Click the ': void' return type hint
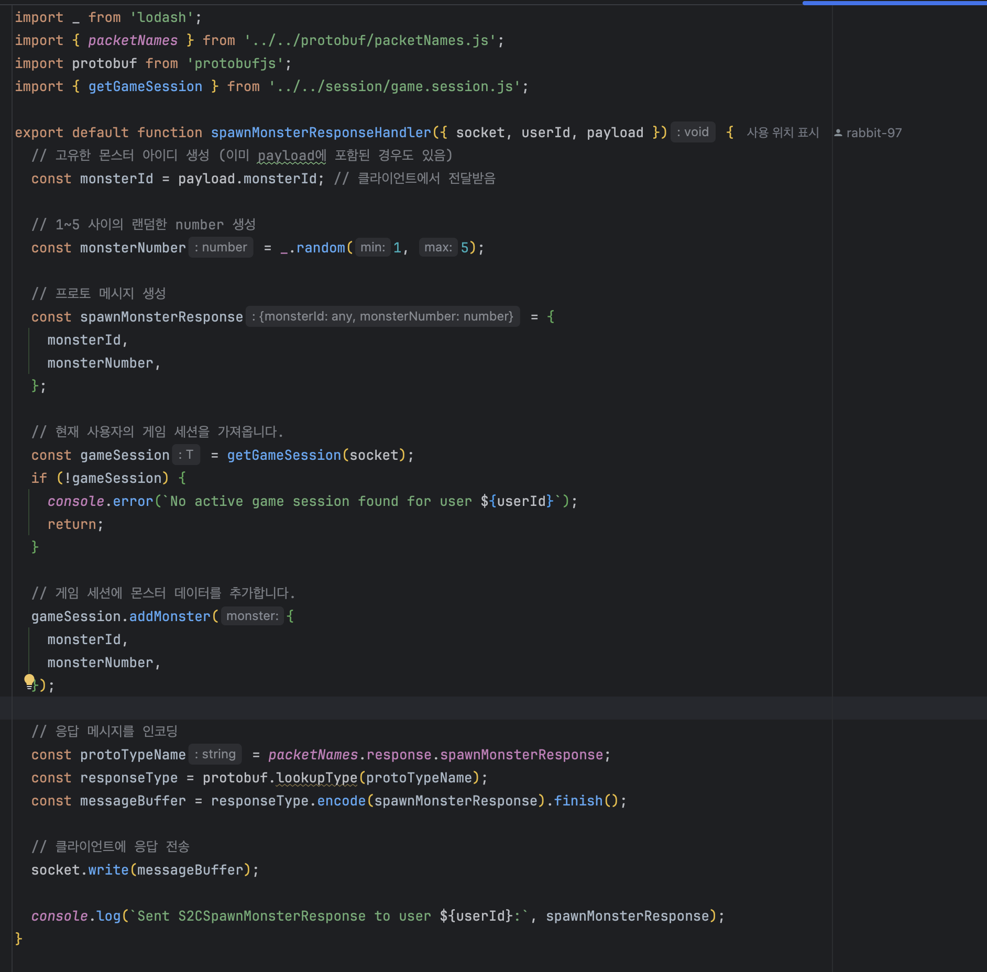This screenshot has width=987, height=972. point(693,132)
